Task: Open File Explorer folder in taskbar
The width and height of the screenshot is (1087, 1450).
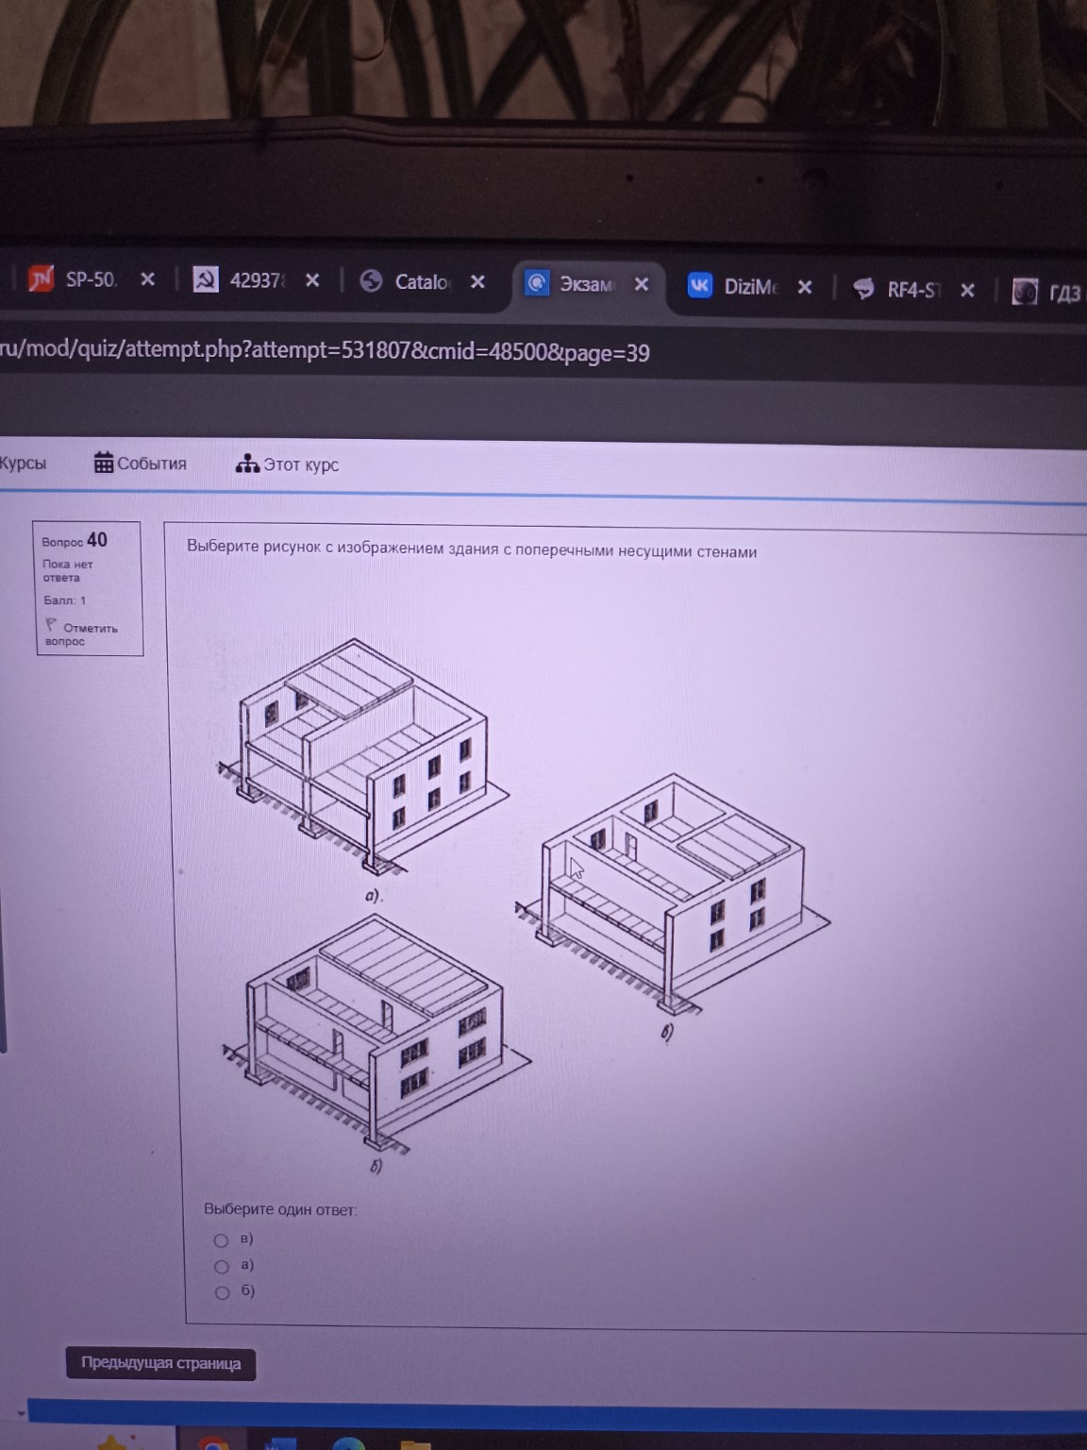Action: coord(415,1444)
